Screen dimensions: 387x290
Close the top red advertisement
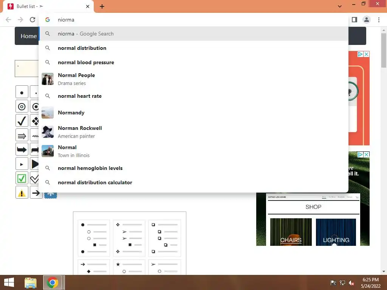click(367, 54)
